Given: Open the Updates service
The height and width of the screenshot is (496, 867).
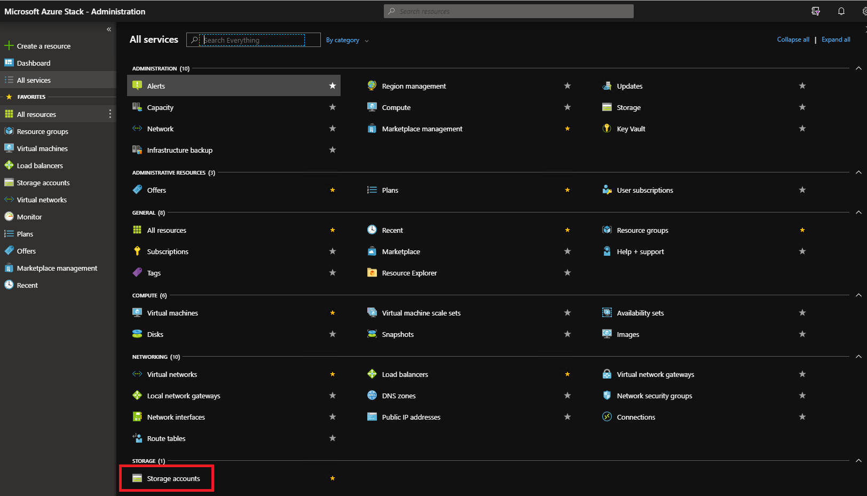Looking at the screenshot, I should click(629, 85).
